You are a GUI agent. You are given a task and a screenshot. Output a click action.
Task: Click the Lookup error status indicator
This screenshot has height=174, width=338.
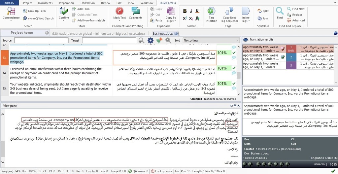click(x=161, y=171)
